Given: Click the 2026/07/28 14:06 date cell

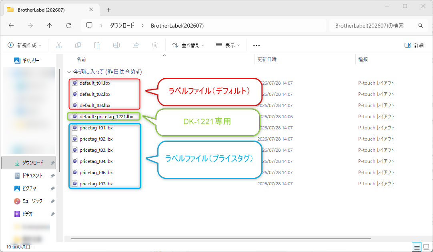Looking at the screenshot, I should (275, 117).
